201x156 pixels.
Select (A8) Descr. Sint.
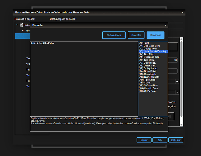click(x=153, y=66)
